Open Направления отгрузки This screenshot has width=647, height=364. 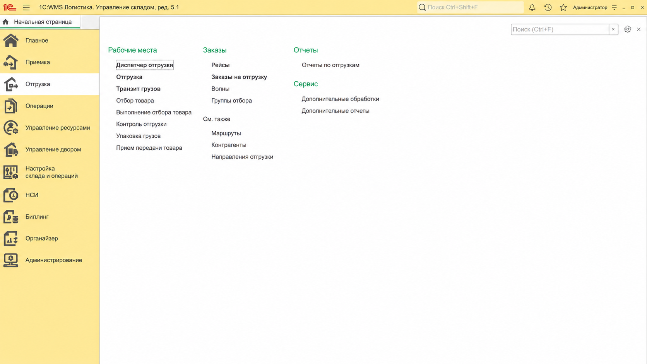click(x=242, y=157)
